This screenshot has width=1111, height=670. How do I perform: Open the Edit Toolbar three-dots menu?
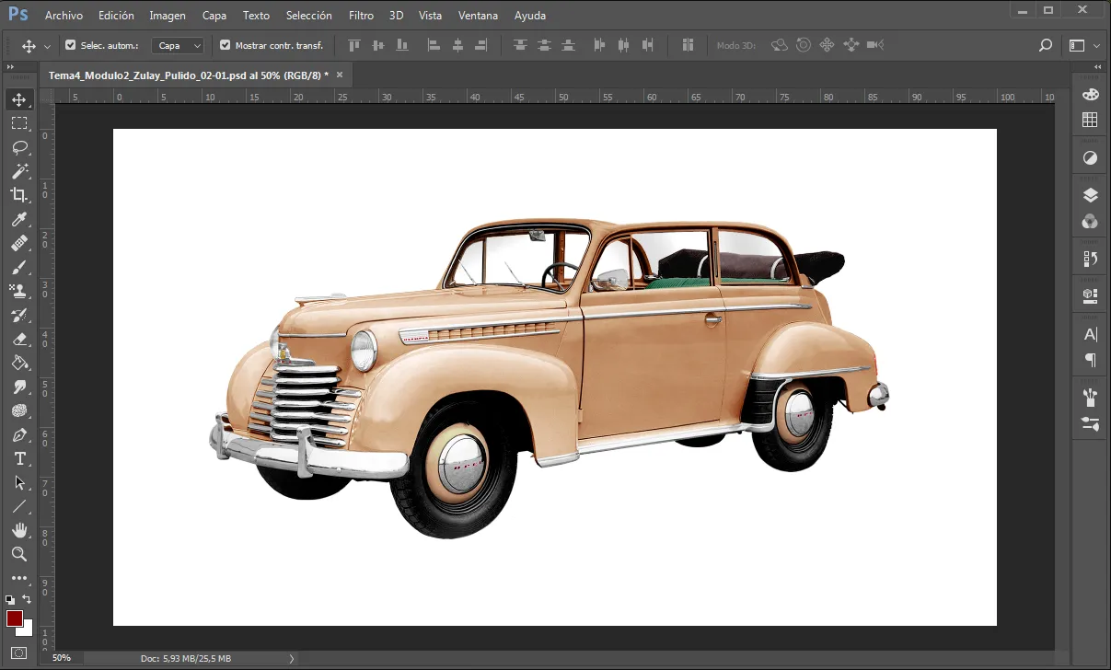(x=19, y=578)
